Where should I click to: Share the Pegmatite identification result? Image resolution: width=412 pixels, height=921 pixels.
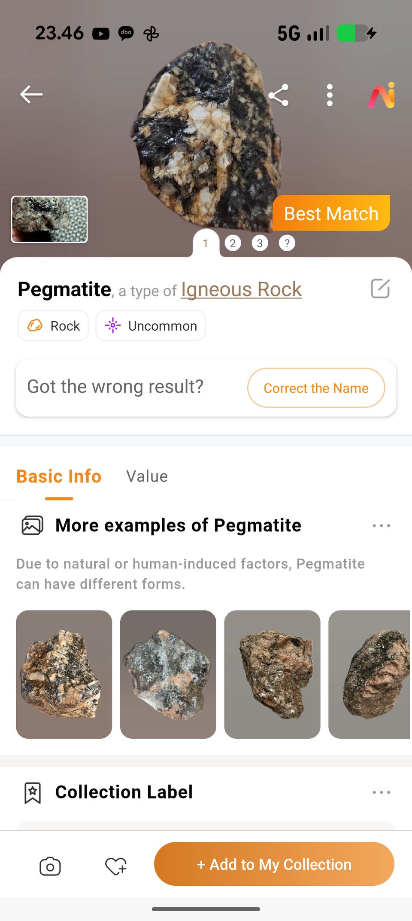[x=278, y=95]
